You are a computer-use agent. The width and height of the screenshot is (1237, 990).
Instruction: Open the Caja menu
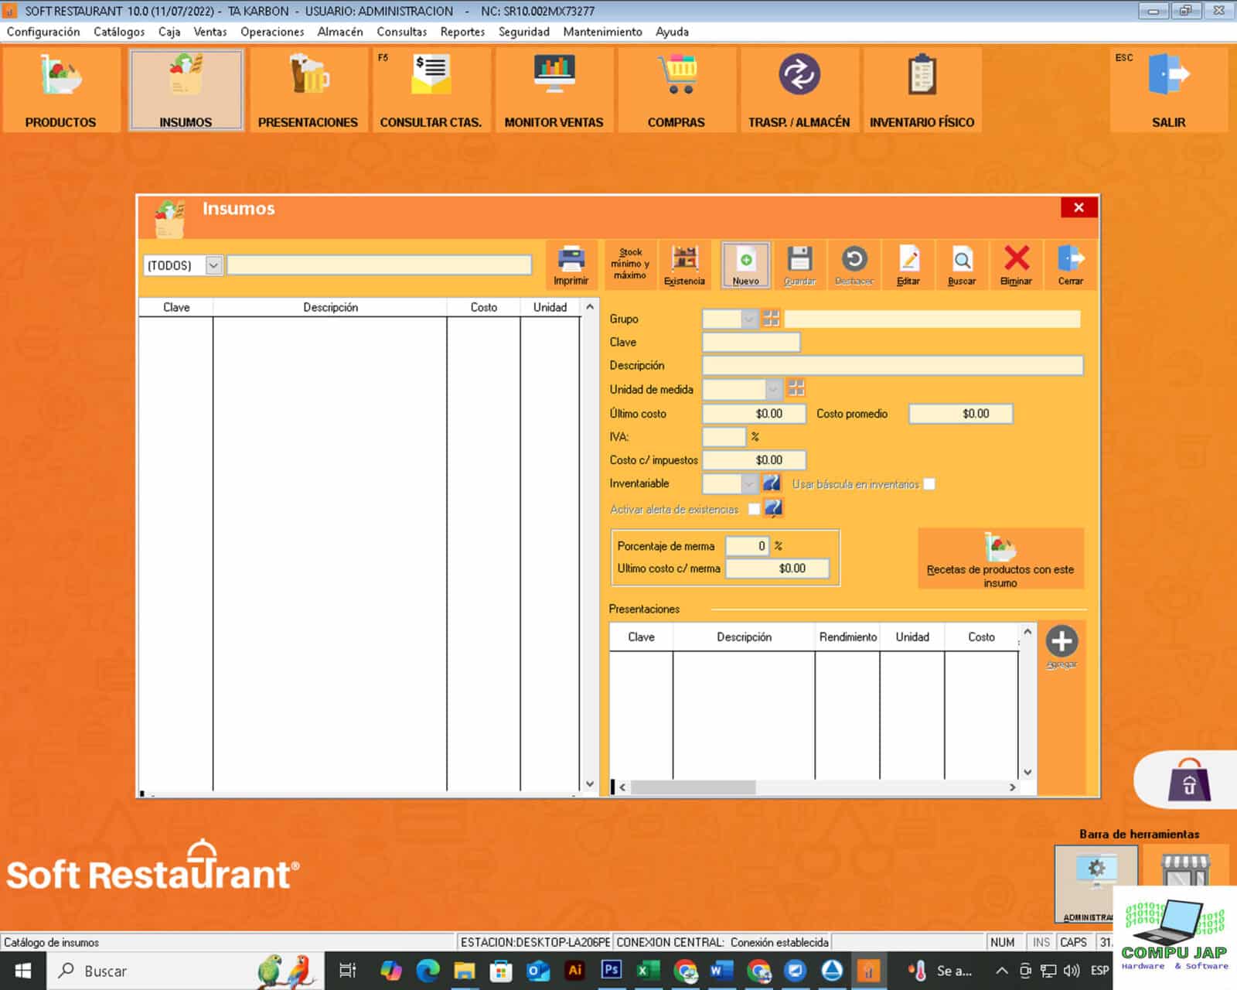(x=169, y=32)
